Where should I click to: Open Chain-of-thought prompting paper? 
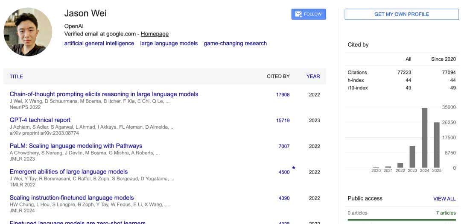point(104,94)
